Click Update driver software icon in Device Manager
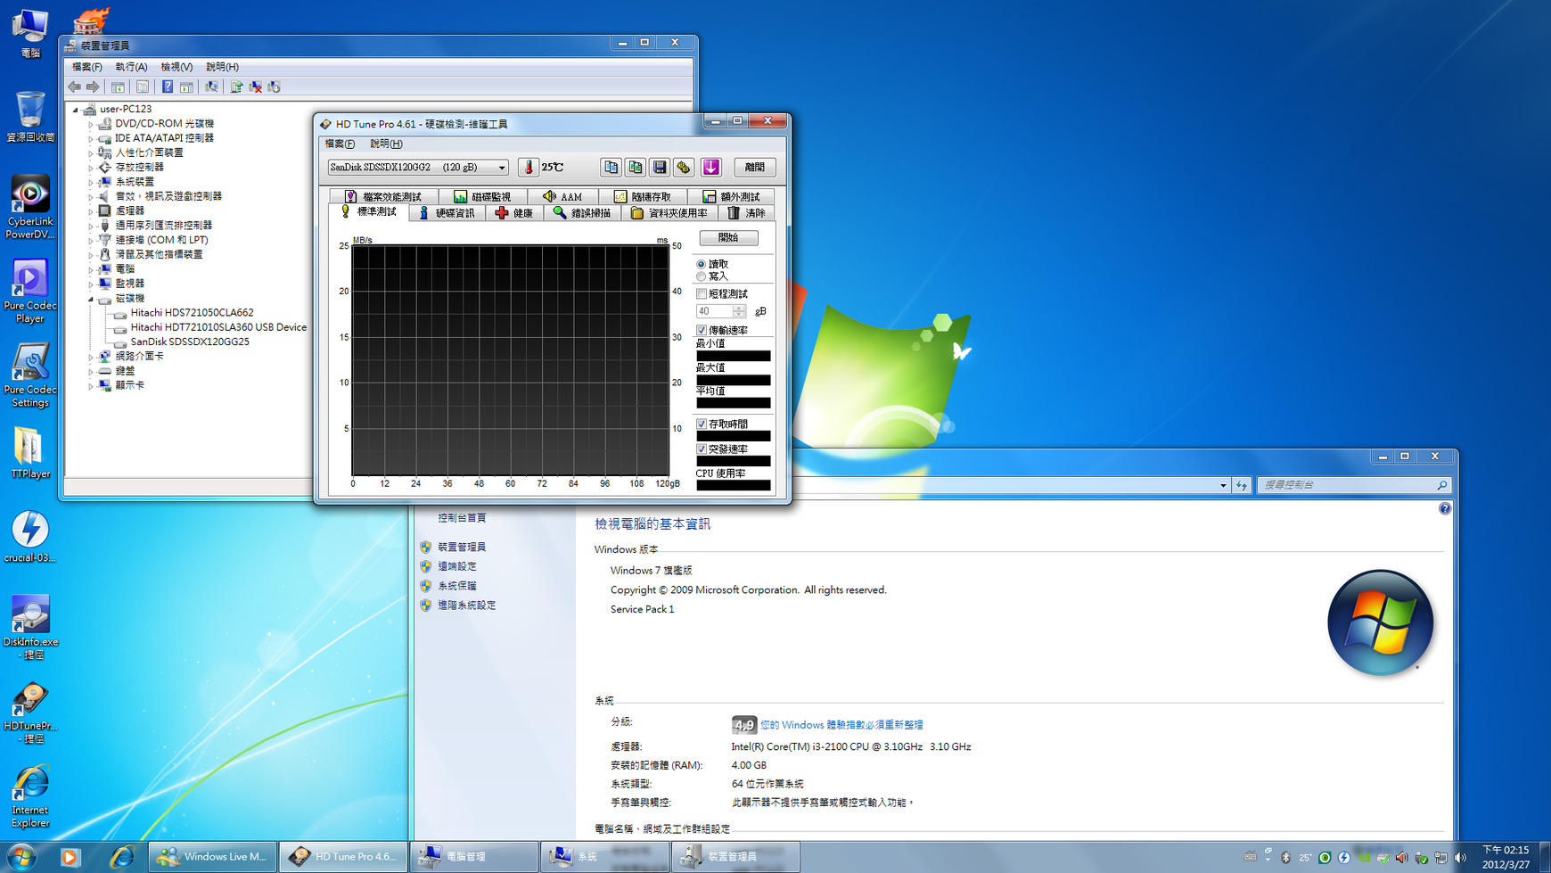The image size is (1551, 873). [x=236, y=86]
